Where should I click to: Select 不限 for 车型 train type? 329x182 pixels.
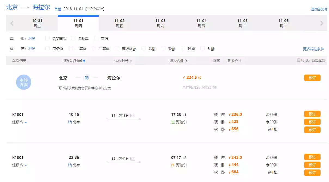[31, 39]
